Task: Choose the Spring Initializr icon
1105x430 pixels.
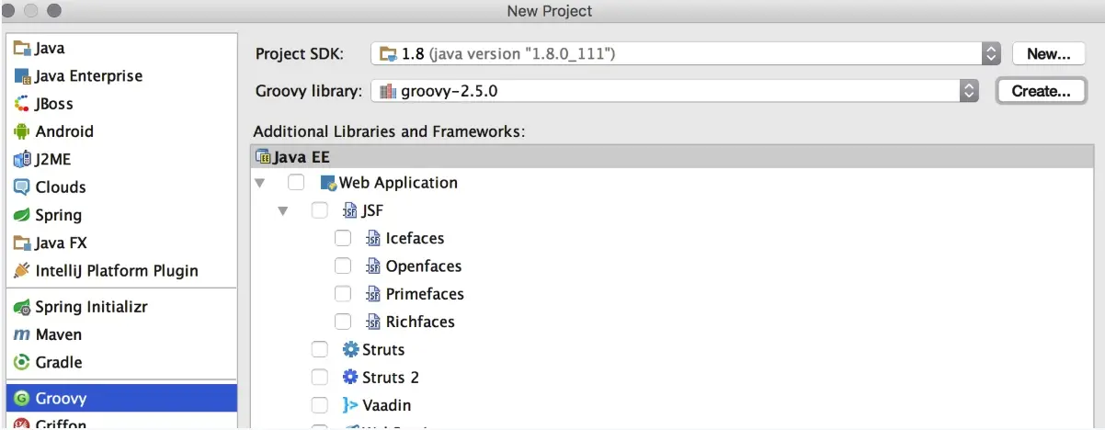Action: tap(22, 307)
